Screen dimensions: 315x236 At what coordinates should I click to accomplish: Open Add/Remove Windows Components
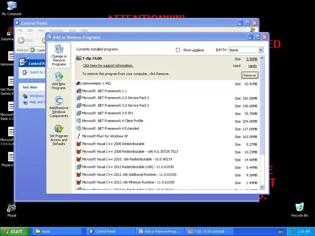(59, 107)
